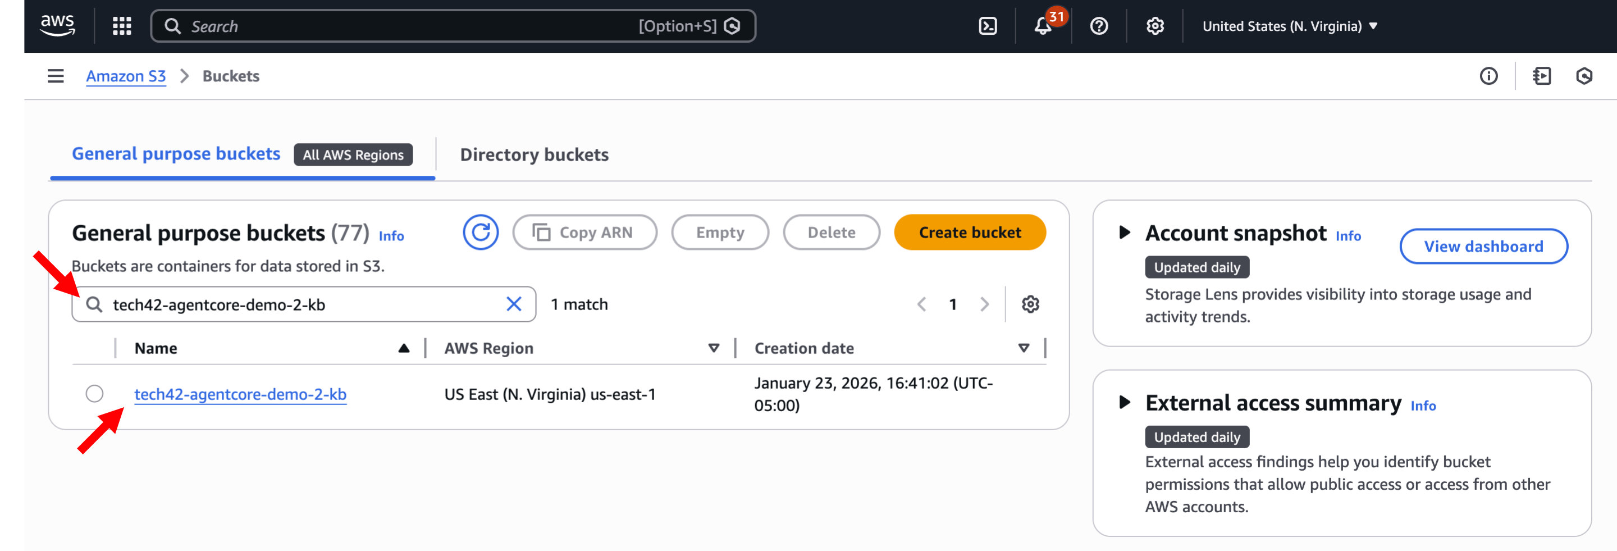This screenshot has height=551, width=1617.
Task: Click the Buckets breadcrumb text
Action: (230, 76)
